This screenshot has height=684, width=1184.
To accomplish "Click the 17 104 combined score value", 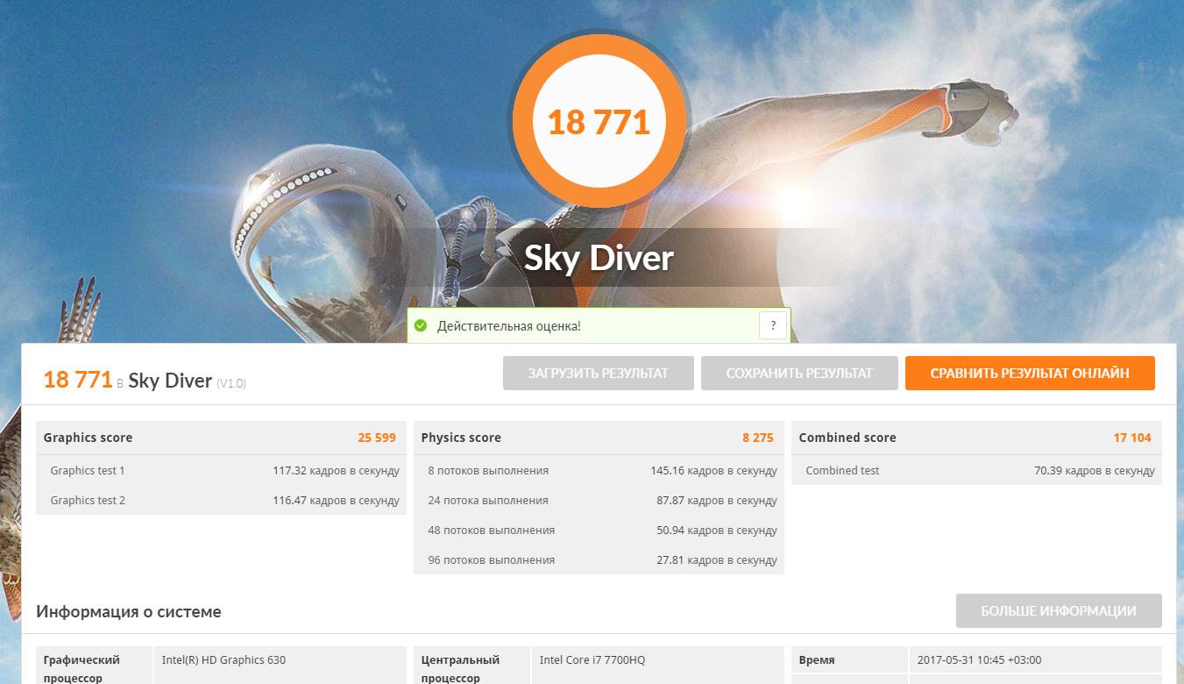I will [1132, 438].
